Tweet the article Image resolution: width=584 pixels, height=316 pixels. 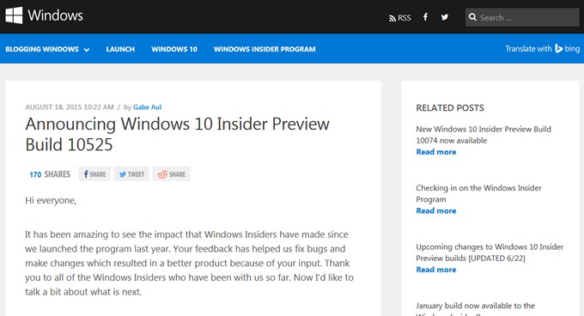coord(131,174)
